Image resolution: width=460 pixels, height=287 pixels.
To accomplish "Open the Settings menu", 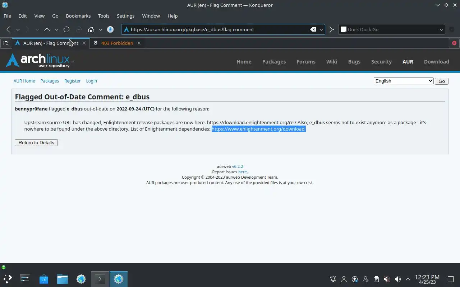I will click(126, 16).
